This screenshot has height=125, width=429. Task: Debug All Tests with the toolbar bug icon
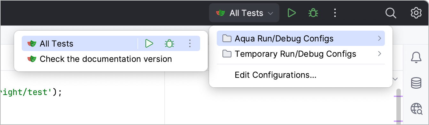[313, 13]
